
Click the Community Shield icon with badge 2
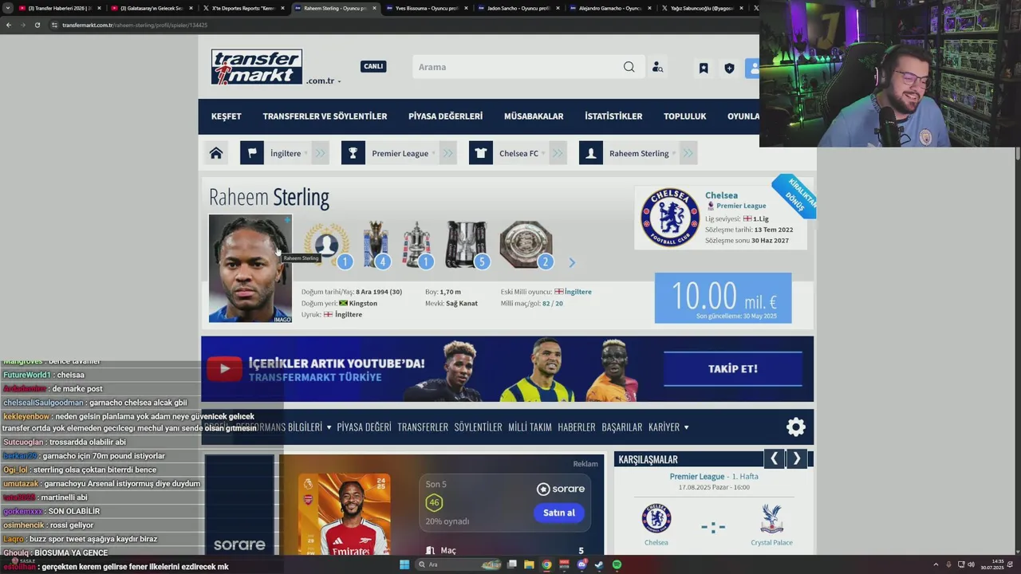click(526, 245)
